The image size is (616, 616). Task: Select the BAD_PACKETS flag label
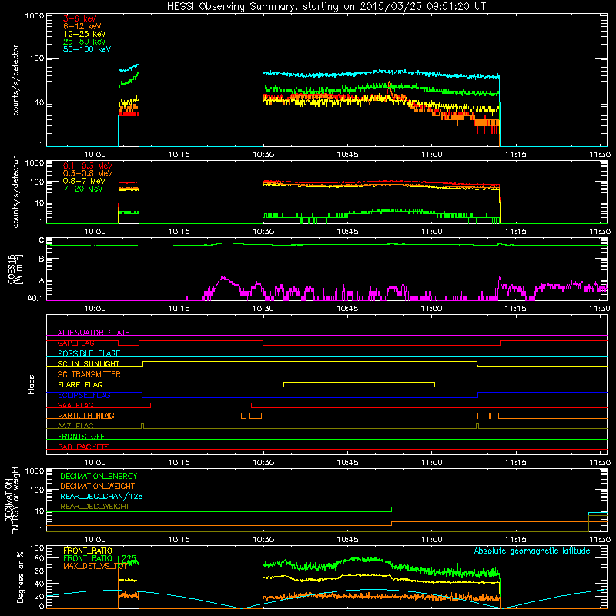[x=84, y=447]
